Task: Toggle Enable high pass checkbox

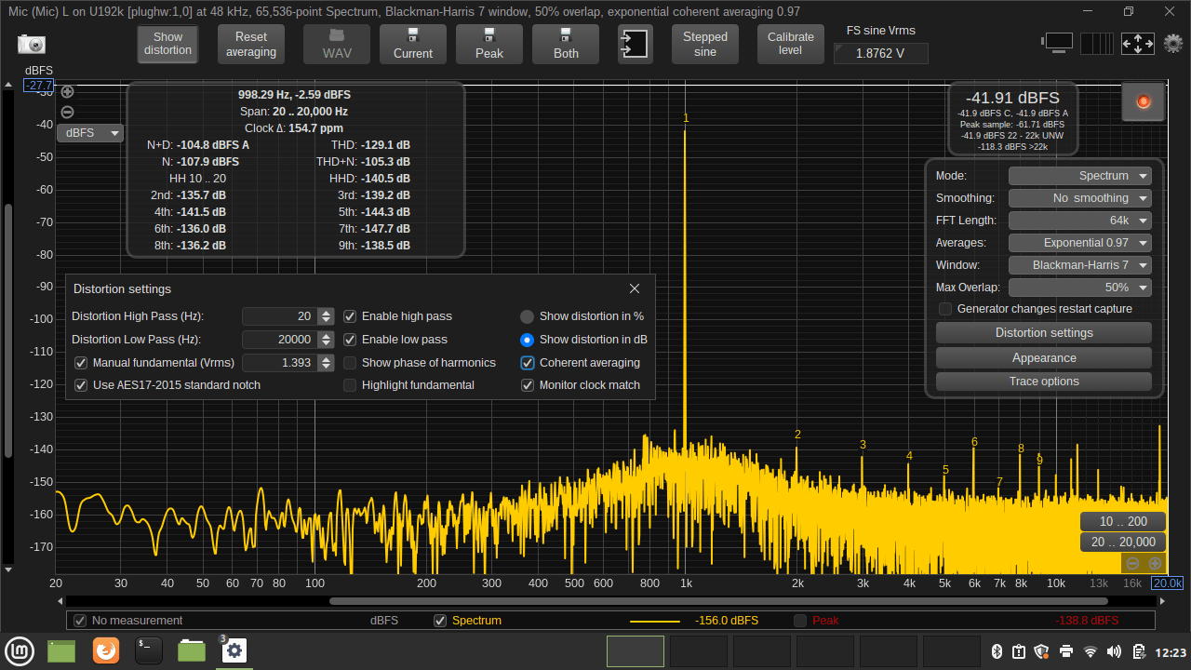Action: point(351,316)
